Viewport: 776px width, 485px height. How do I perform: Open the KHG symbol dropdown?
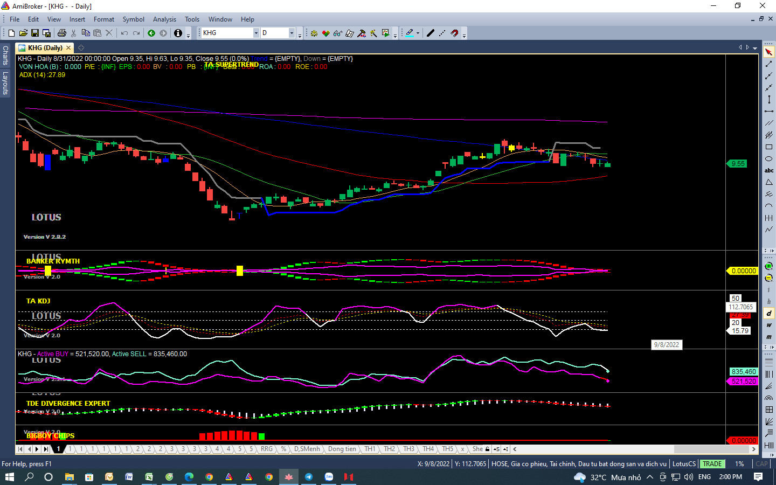pyautogui.click(x=256, y=33)
